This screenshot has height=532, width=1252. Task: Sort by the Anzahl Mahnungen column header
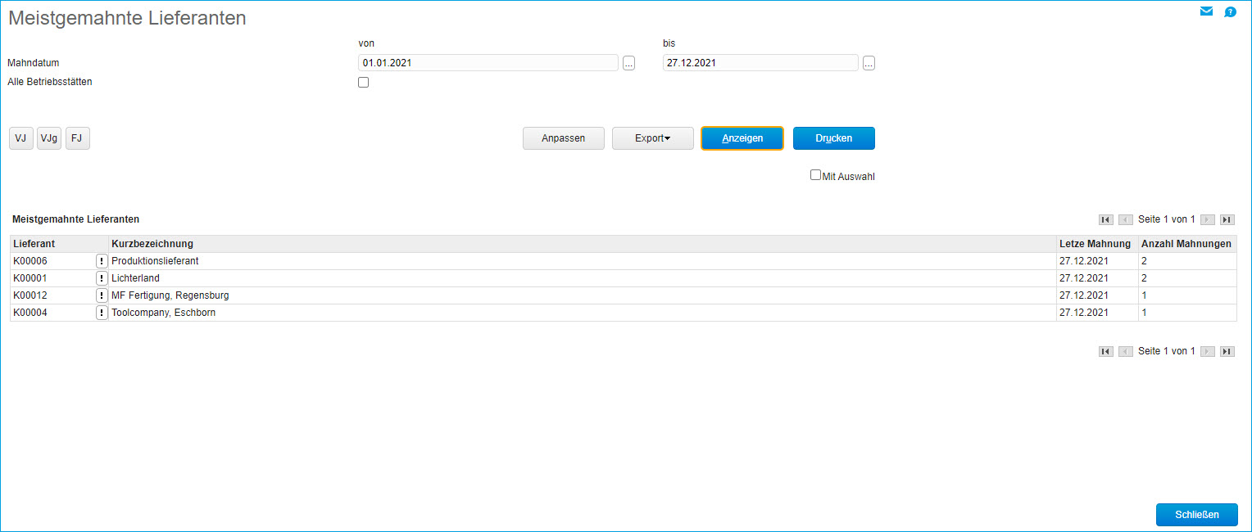click(1186, 244)
